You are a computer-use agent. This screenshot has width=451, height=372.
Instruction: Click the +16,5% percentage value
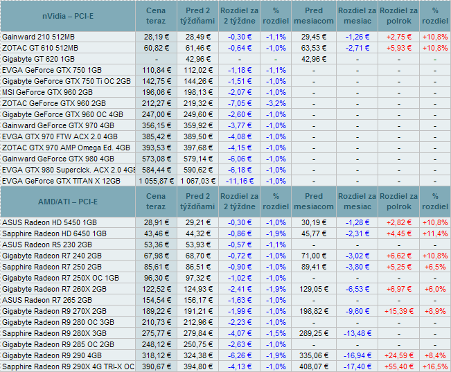pyautogui.click(x=435, y=366)
